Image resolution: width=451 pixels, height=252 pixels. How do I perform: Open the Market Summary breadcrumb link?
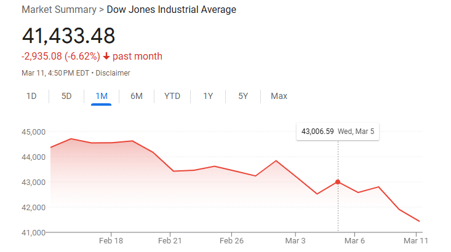[58, 10]
